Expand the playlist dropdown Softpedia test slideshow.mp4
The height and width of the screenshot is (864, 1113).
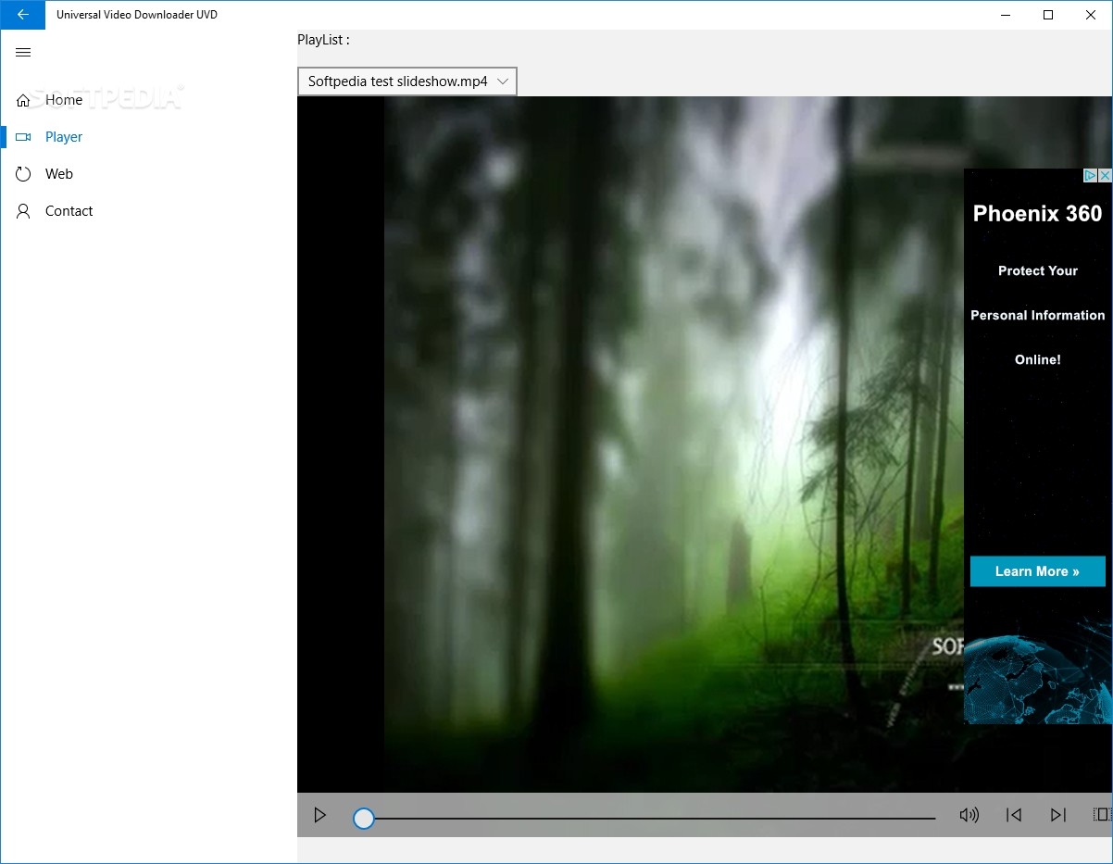407,81
